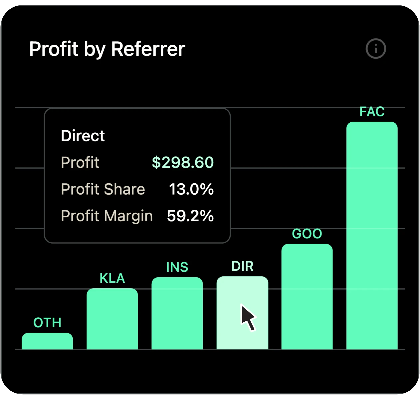The image size is (420, 400).
Task: Click the DIR label
Action: click(242, 266)
